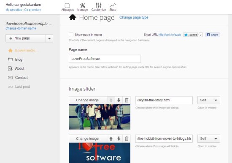Image resolution: width=232 pixels, height=163 pixels.
Task: Click the Change page type link
Action: point(134,17)
